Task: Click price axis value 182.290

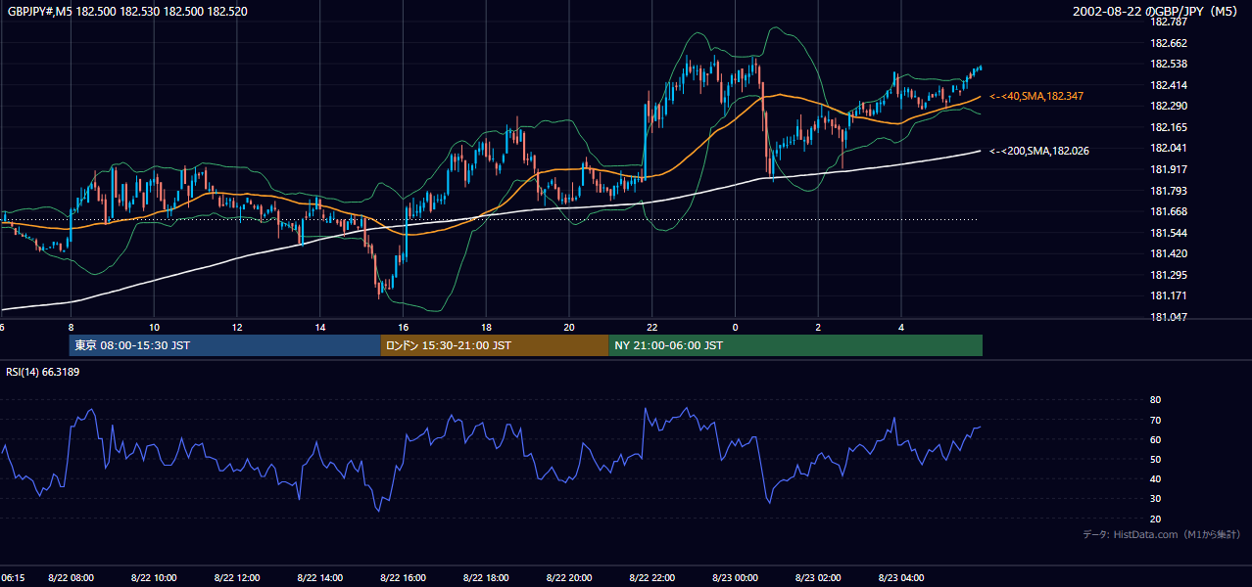Action: coord(1168,106)
